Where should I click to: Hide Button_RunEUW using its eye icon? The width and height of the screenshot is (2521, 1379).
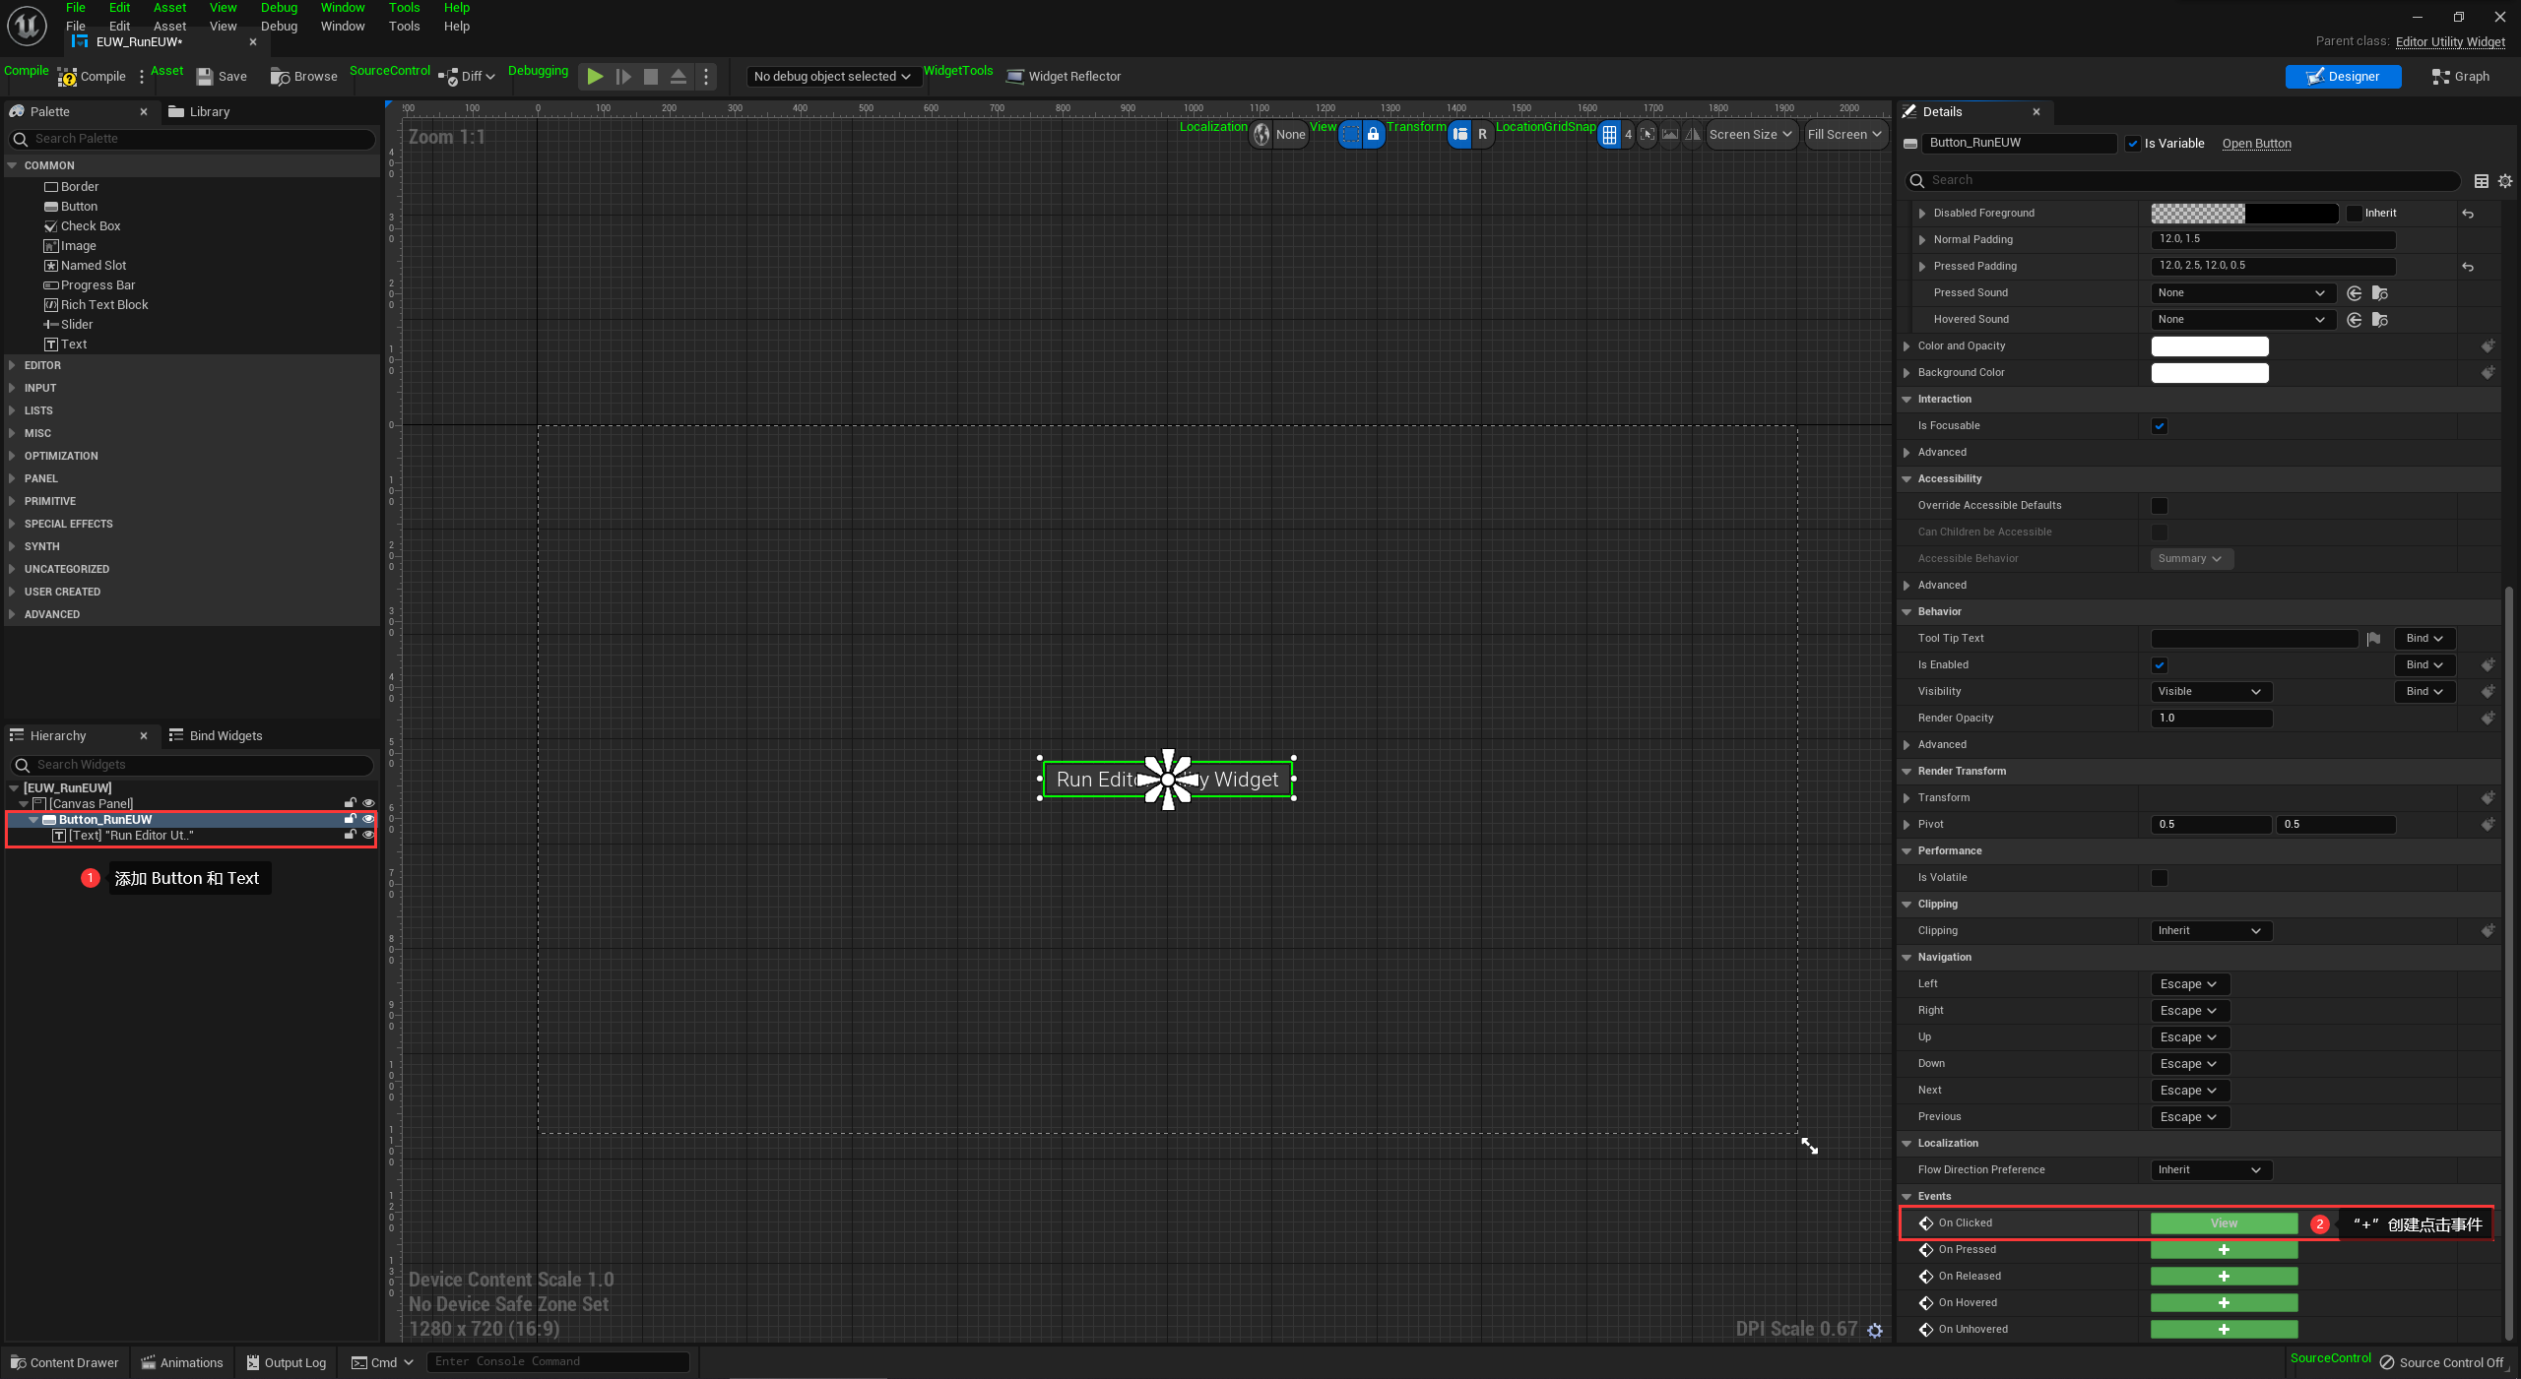(368, 819)
